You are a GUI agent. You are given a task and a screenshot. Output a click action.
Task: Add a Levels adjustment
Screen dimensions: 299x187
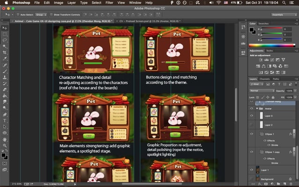click(266, 60)
